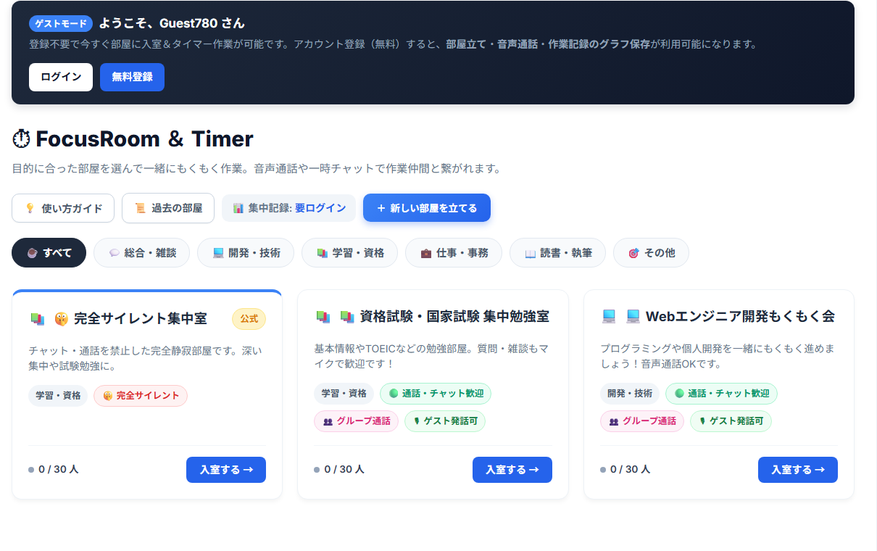
Task: Click the briefcase icon on 仕事・事務 filter
Action: [426, 253]
